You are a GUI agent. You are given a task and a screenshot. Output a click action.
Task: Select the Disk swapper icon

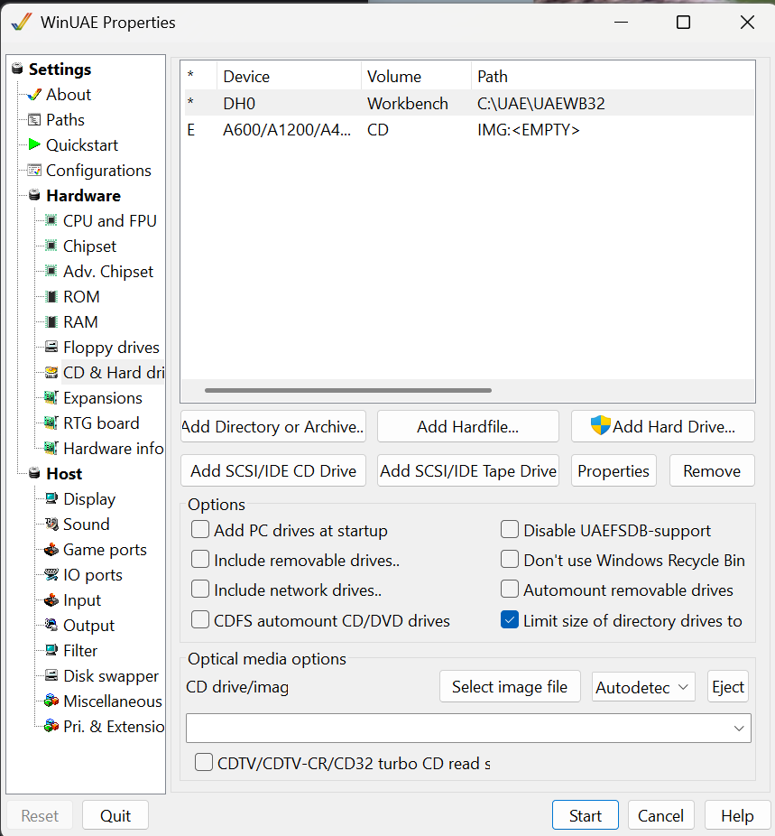coord(51,676)
